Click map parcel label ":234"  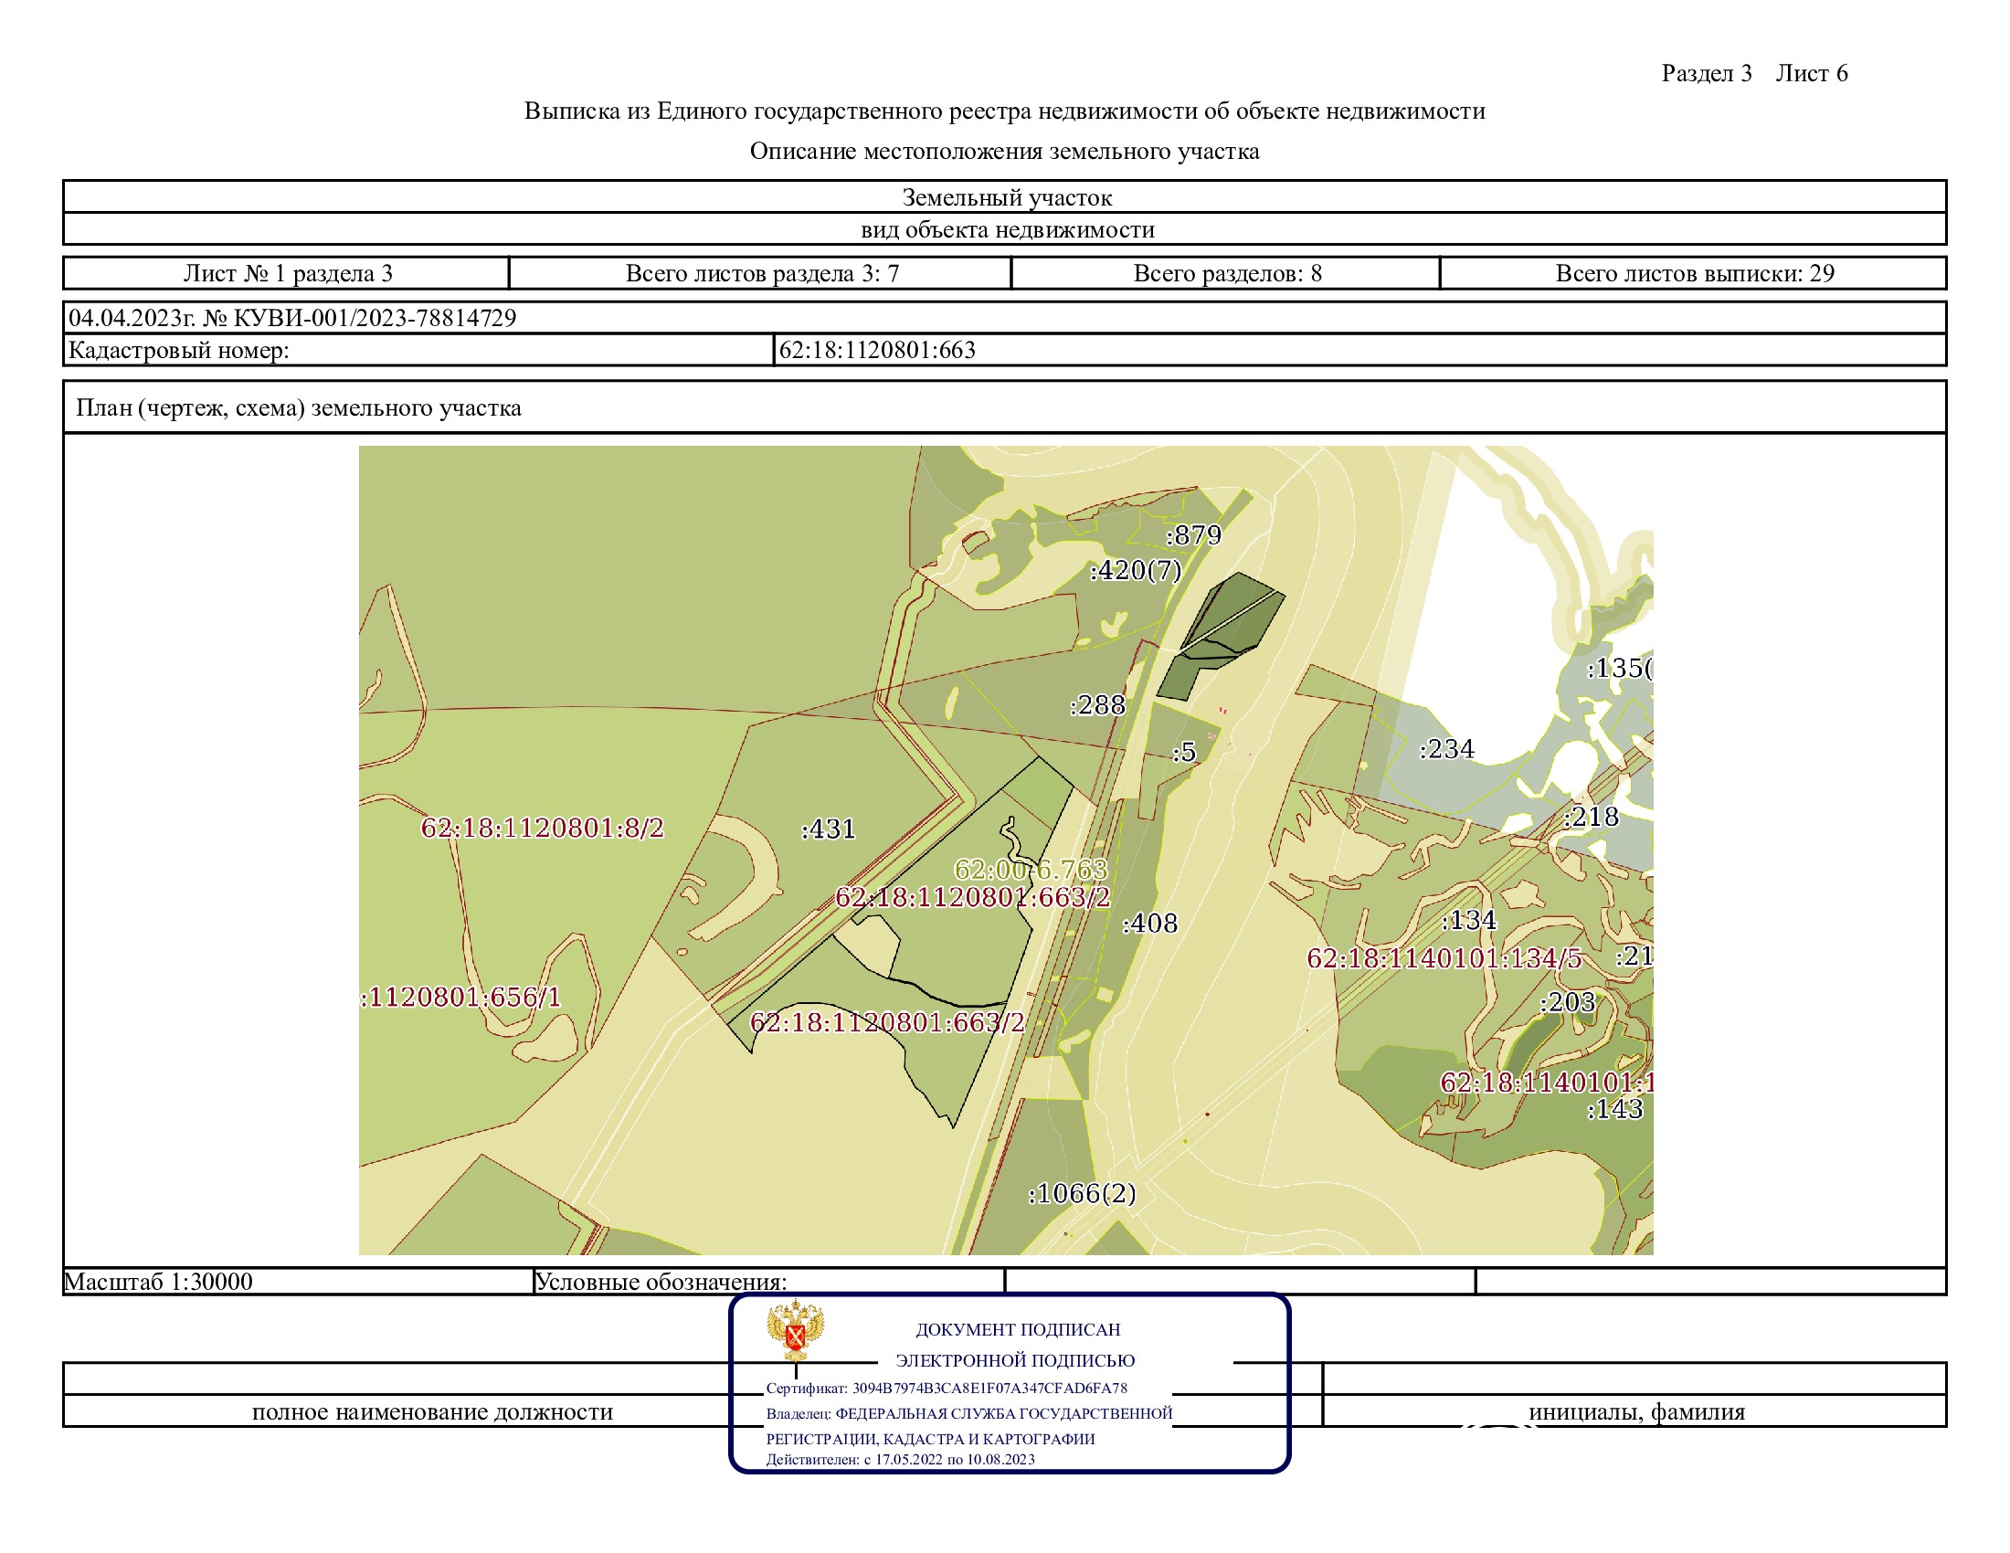pos(1446,750)
